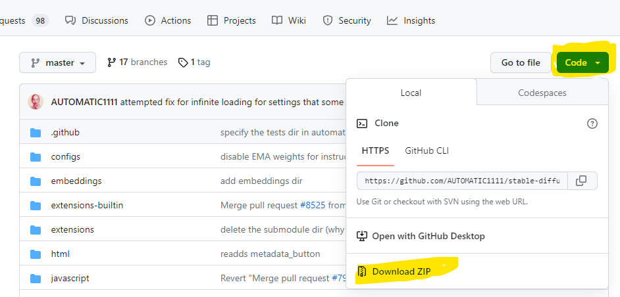Click the folder icon beside extensions-builtin
The image size is (620, 297).
pos(36,206)
